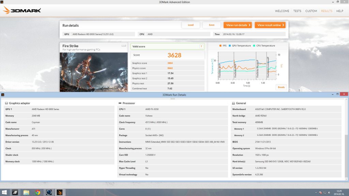The image size is (349, 196).
Task: Click Physics score value 8662
Action: (x=170, y=68)
